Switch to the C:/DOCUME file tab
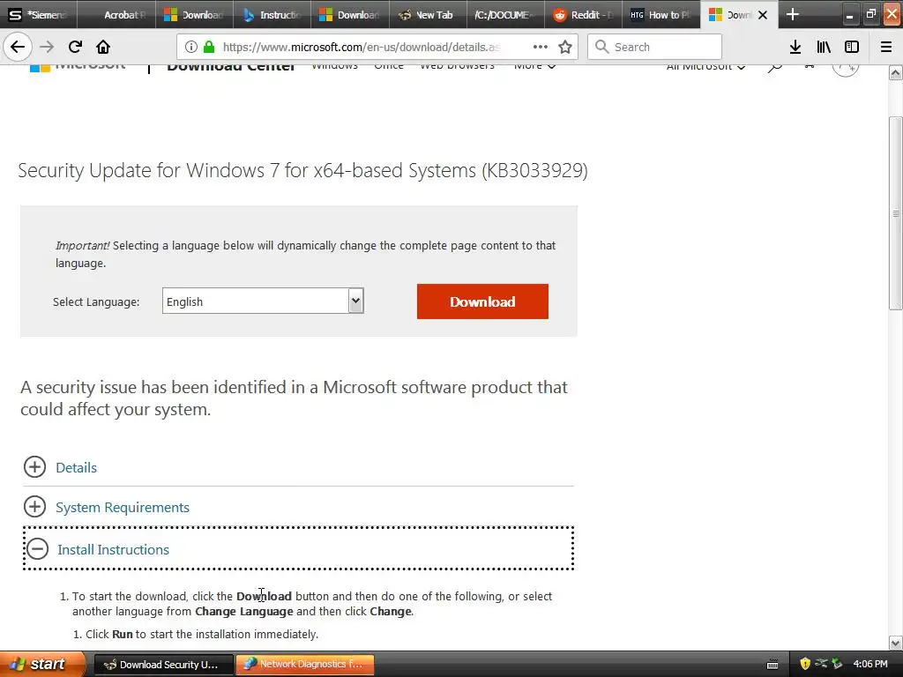This screenshot has height=677, width=903. click(505, 14)
